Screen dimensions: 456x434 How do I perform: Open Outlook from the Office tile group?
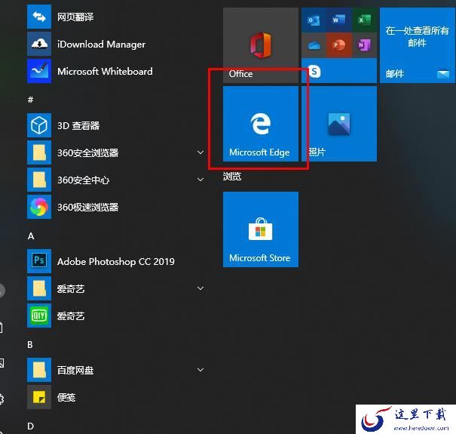point(314,20)
